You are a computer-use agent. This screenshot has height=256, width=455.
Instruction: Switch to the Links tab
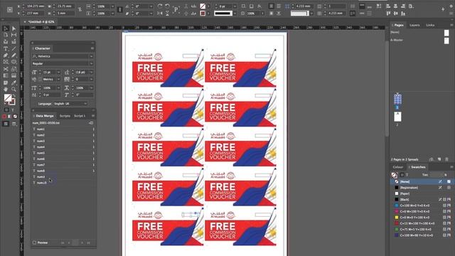click(430, 26)
